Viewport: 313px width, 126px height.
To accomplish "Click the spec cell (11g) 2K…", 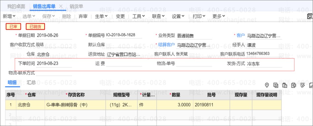I will [x=122, y=105].
